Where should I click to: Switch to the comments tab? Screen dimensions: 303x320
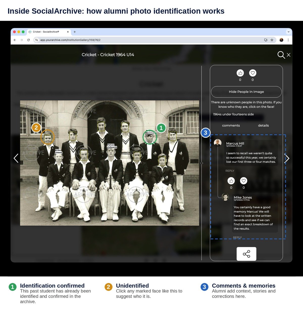pos(231,125)
